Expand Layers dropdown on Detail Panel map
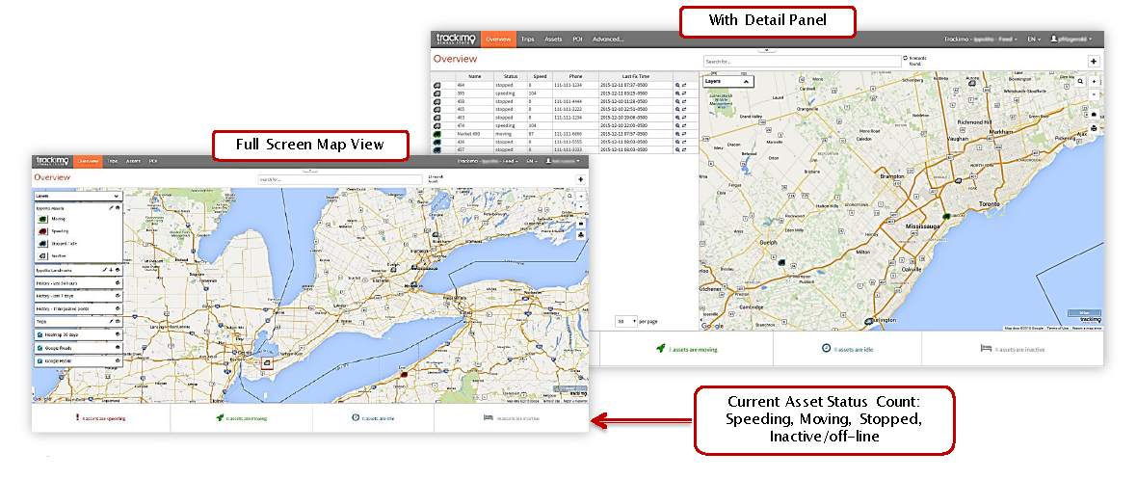Viewport: 1137px width, 479px height. (728, 82)
